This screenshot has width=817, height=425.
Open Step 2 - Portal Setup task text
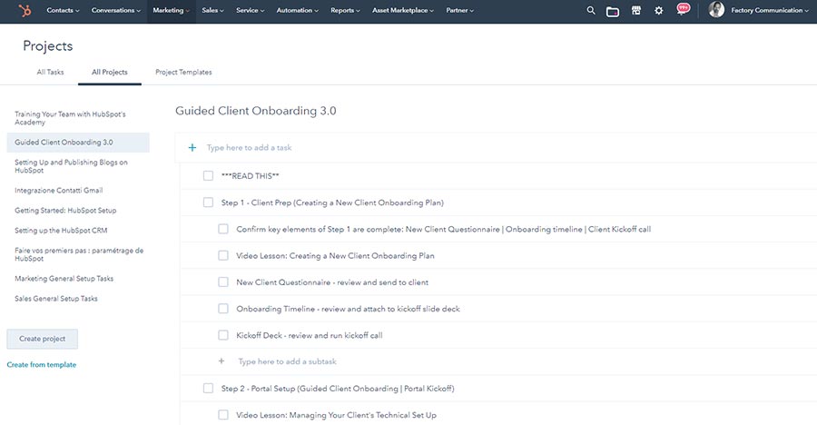tap(338, 388)
